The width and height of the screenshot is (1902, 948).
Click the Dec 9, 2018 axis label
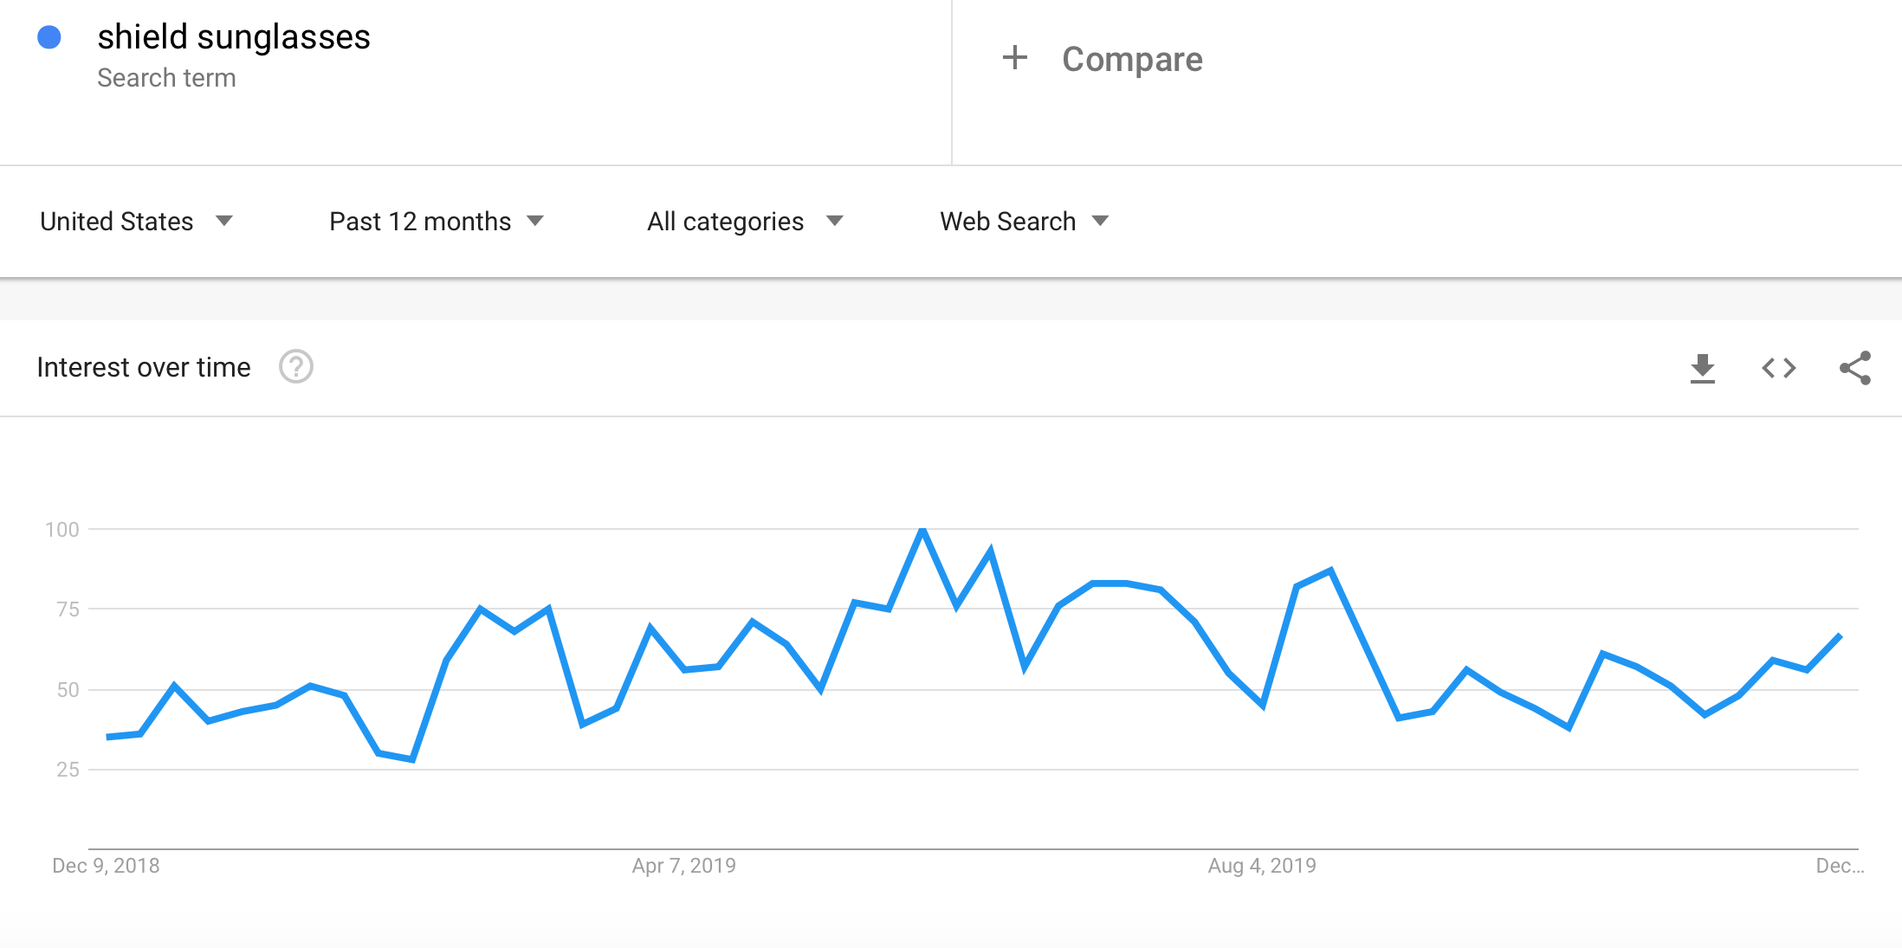tap(106, 866)
